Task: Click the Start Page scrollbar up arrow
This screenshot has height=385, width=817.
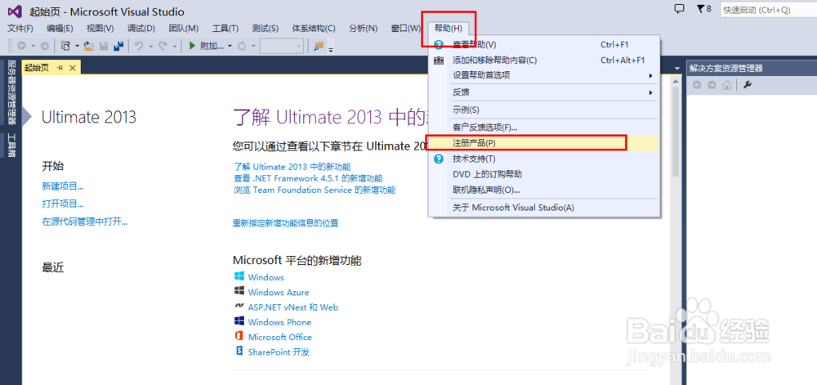Action: 676,83
